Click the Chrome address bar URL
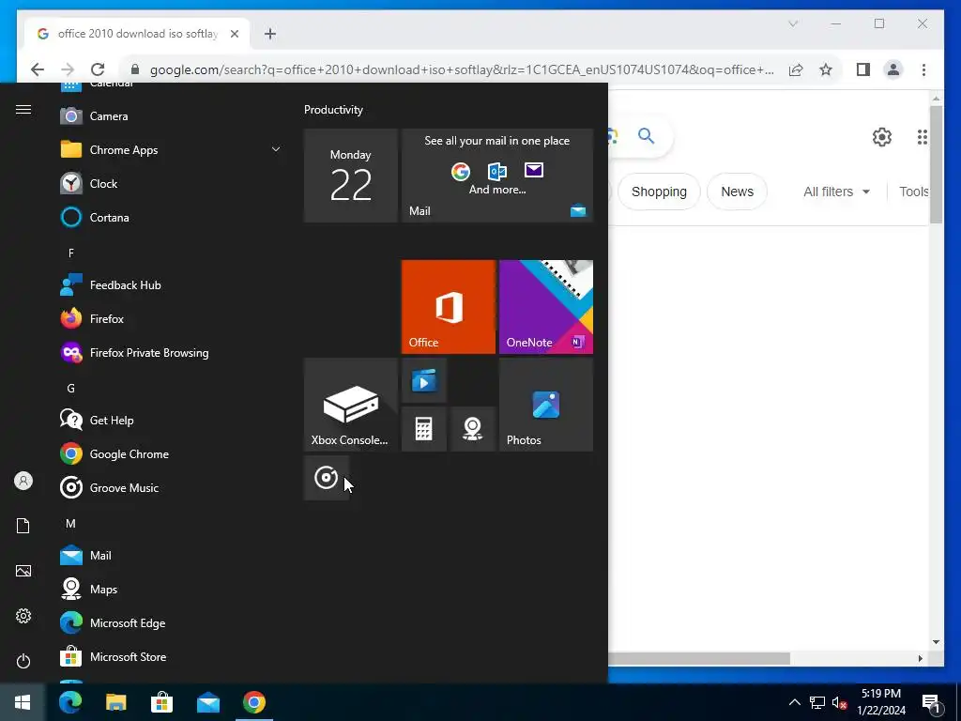961x721 pixels. click(462, 69)
